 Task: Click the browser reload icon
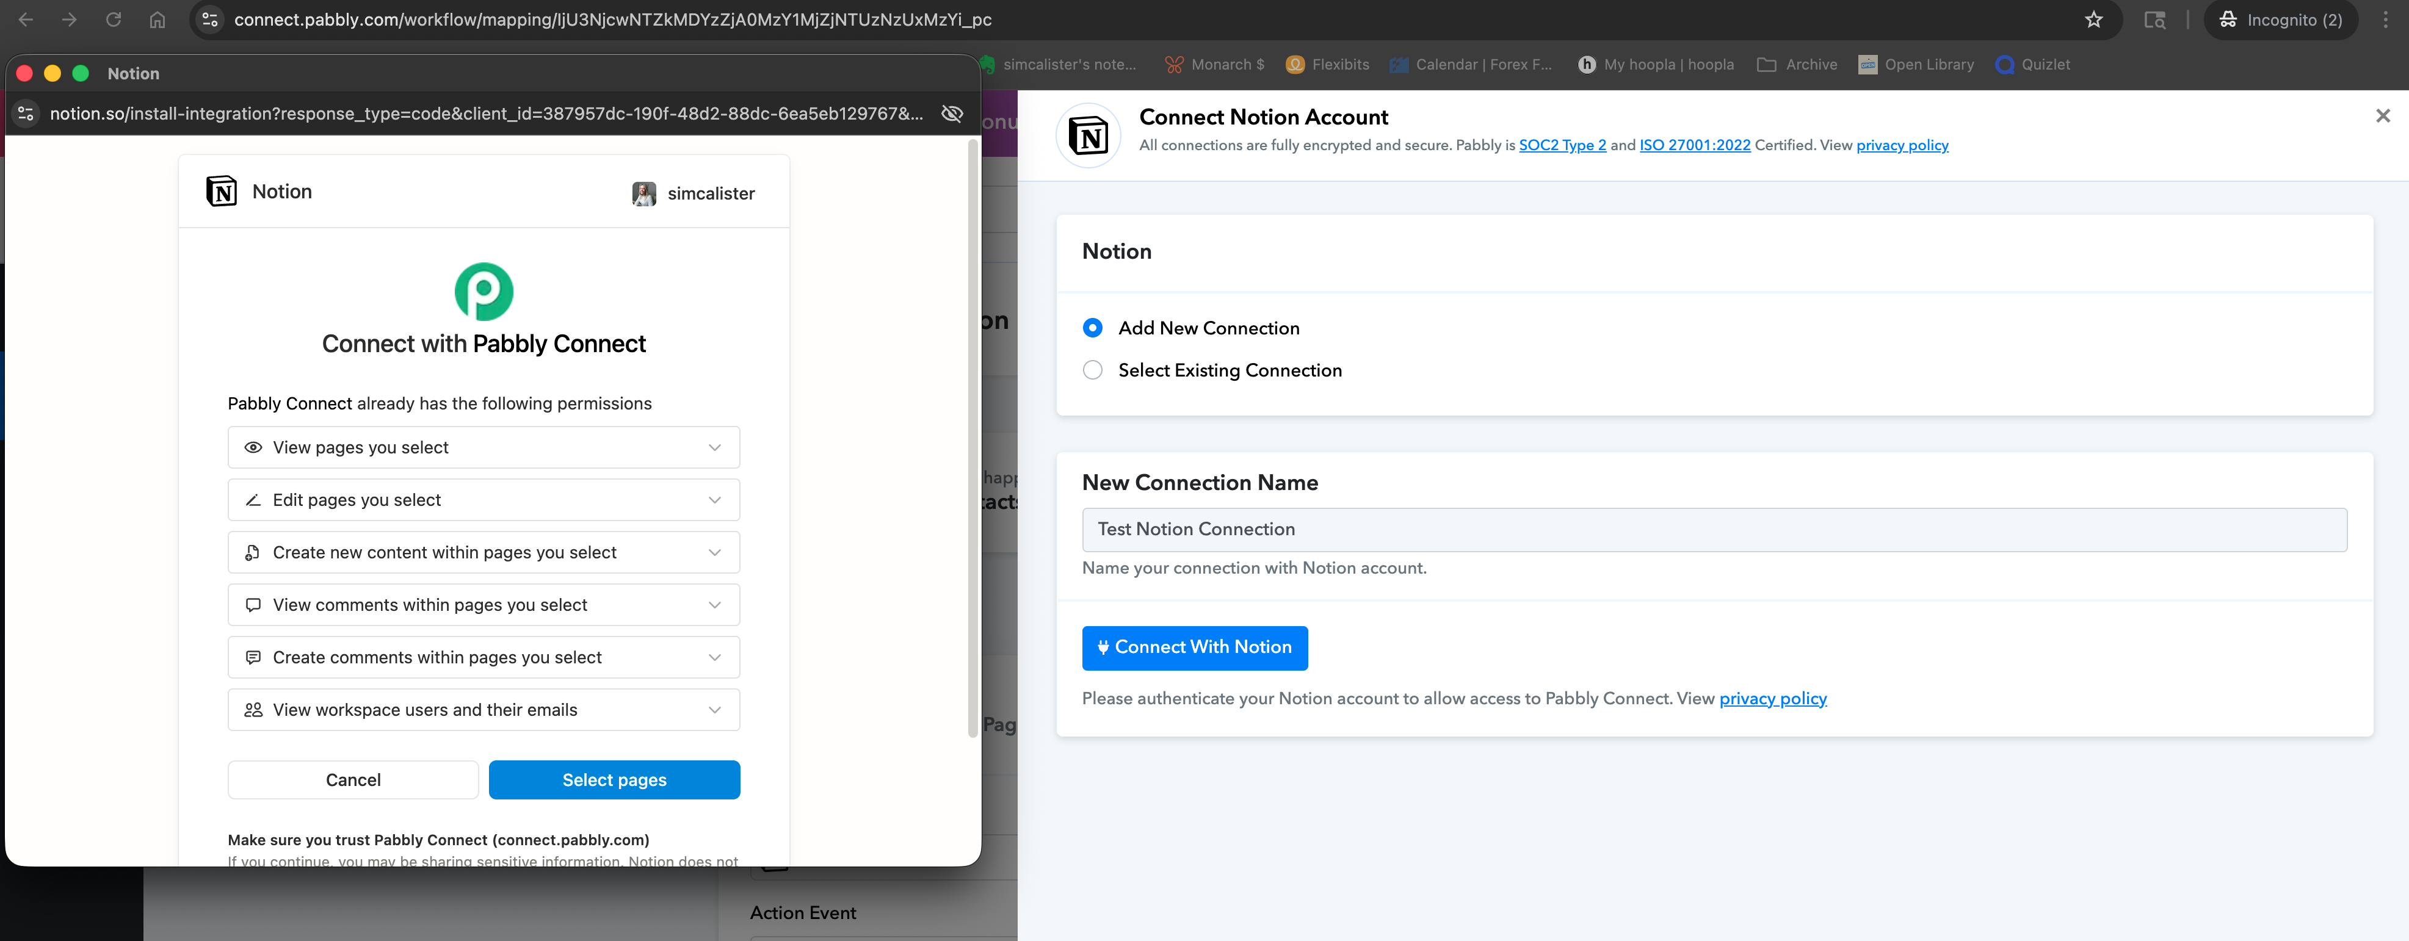[113, 20]
